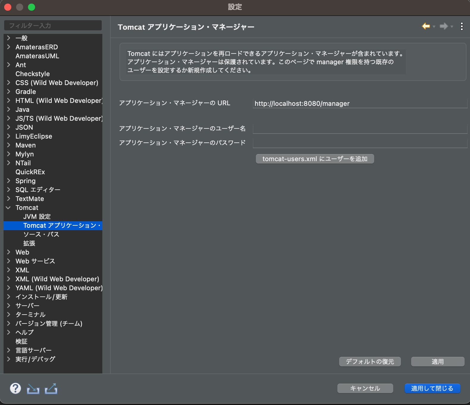Click the manager username field
The height and width of the screenshot is (405, 470).
pyautogui.click(x=360, y=129)
